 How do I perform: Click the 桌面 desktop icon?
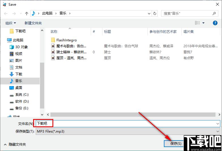tap(11, 88)
